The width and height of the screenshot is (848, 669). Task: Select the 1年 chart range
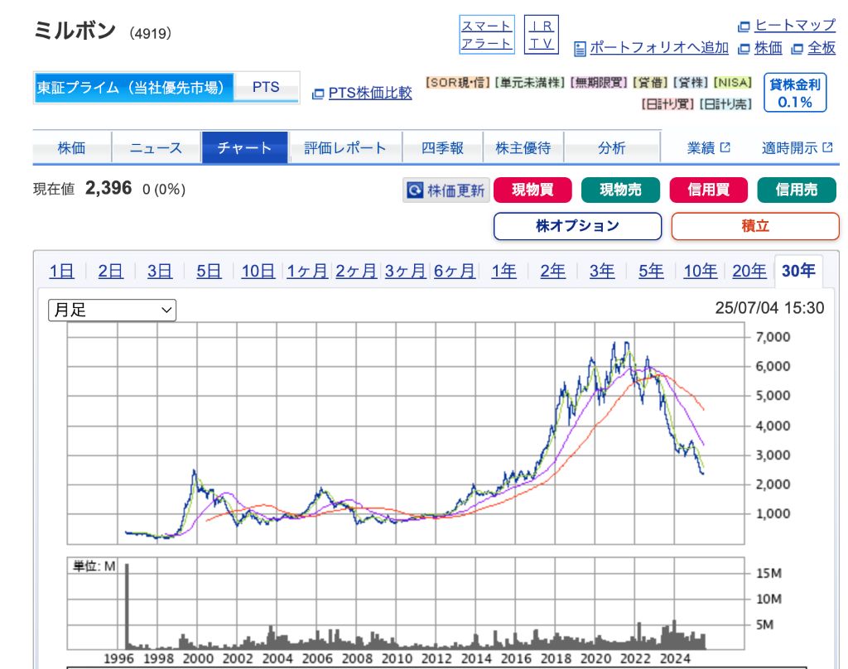503,271
